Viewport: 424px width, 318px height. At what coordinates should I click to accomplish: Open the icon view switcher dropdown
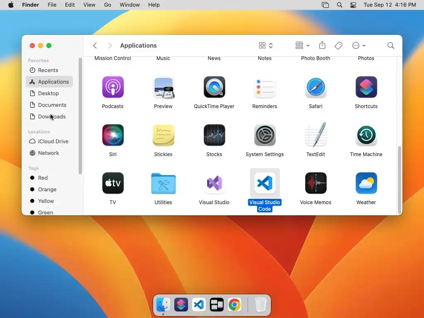[x=266, y=46]
